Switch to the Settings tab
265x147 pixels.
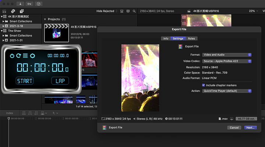178,38
